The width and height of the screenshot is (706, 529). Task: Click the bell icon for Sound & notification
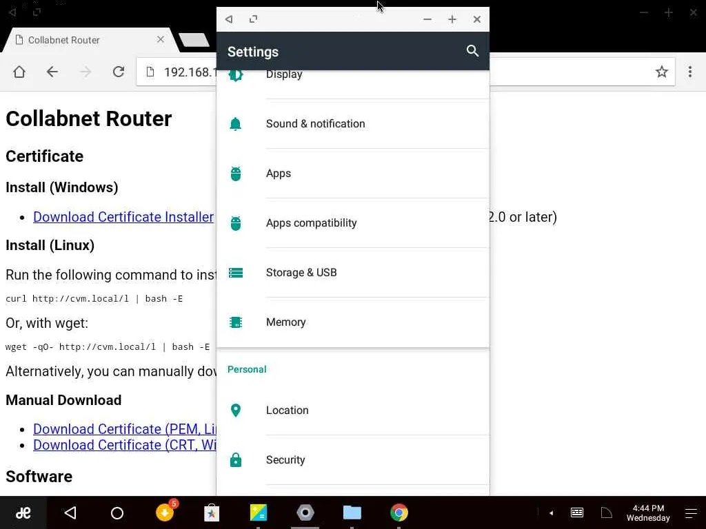(x=236, y=124)
